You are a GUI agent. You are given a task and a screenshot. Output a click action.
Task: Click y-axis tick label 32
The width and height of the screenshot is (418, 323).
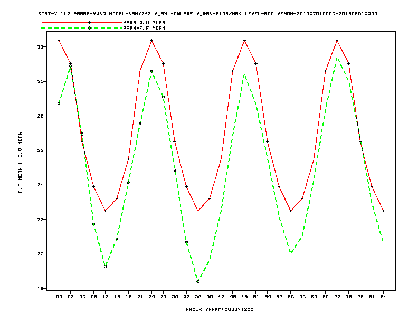tap(40, 46)
